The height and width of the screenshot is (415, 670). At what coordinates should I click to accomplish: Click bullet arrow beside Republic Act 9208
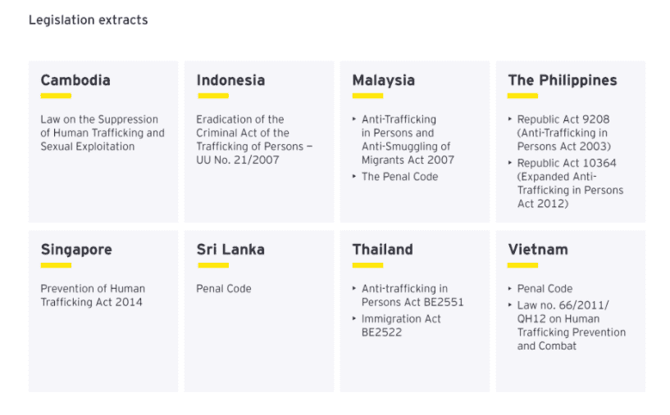tap(511, 120)
